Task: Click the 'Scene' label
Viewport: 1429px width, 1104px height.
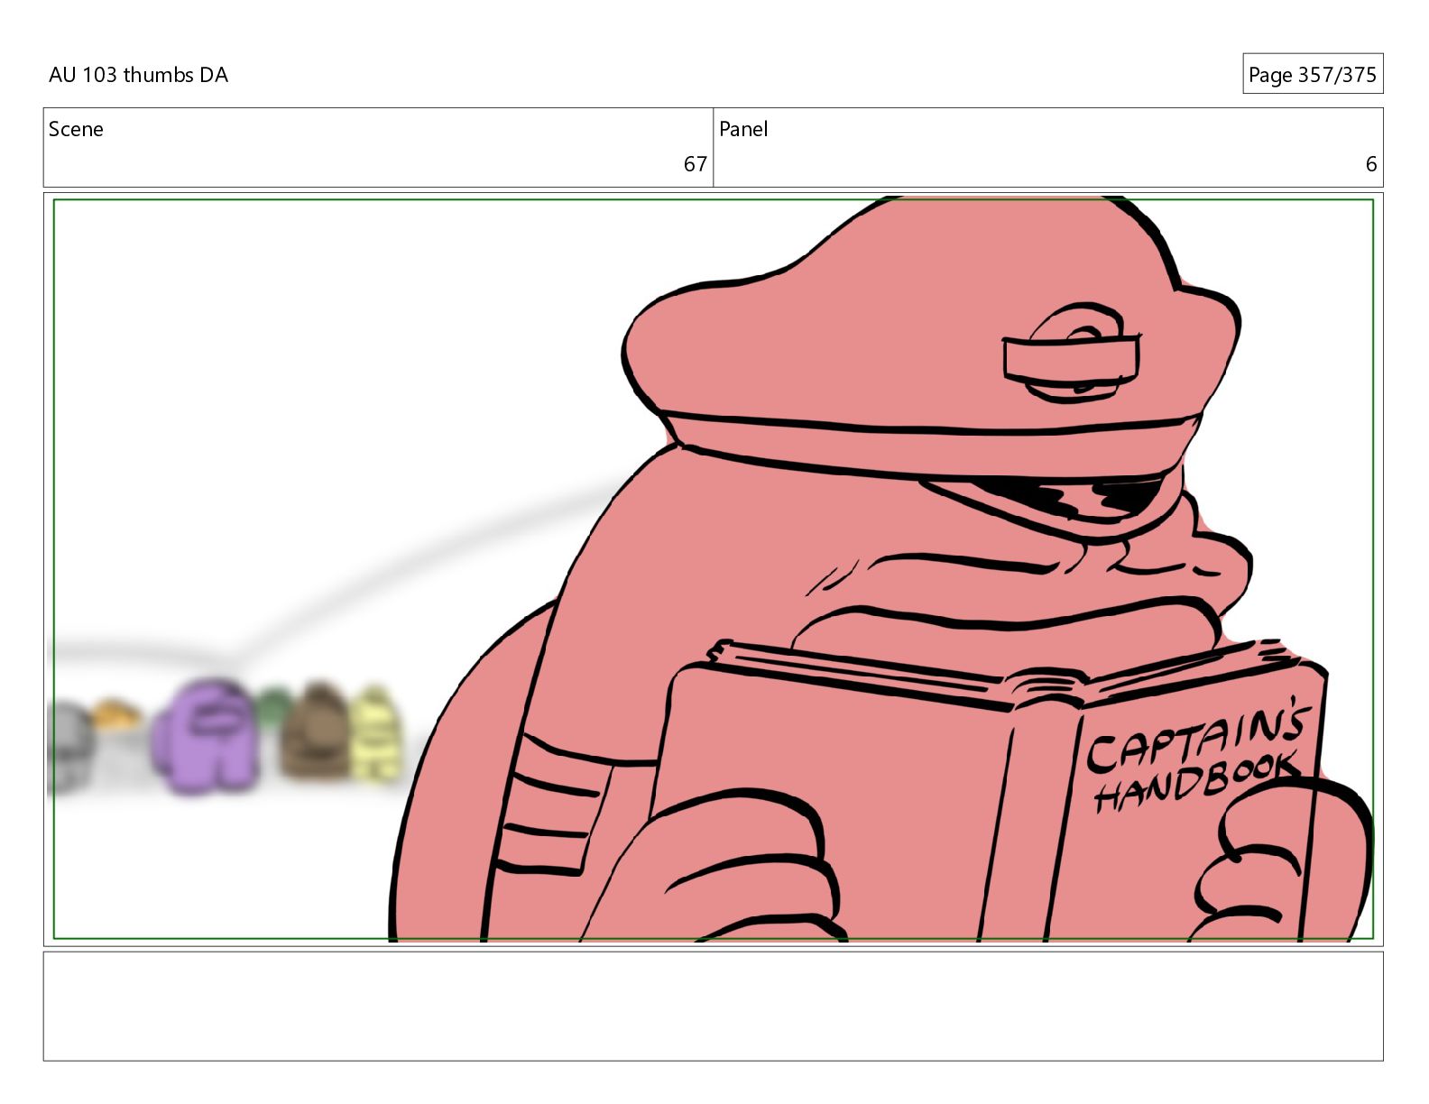Action: click(76, 129)
